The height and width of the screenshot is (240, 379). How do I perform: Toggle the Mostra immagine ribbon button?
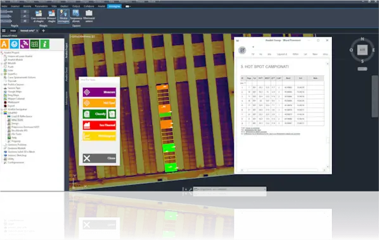(63, 16)
